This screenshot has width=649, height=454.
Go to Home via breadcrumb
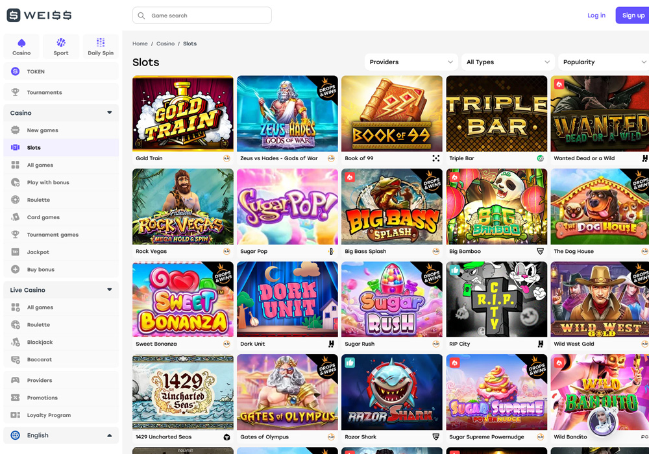140,43
